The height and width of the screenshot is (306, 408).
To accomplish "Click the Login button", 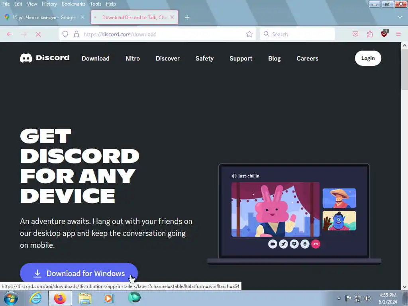I will point(368,58).
